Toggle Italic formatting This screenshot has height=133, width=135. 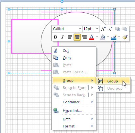coord(62,37)
